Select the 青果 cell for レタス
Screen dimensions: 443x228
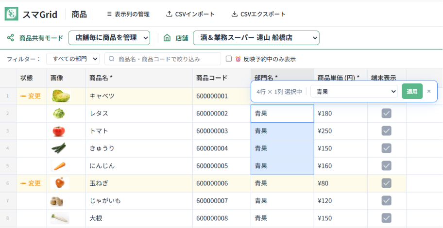tap(282, 114)
